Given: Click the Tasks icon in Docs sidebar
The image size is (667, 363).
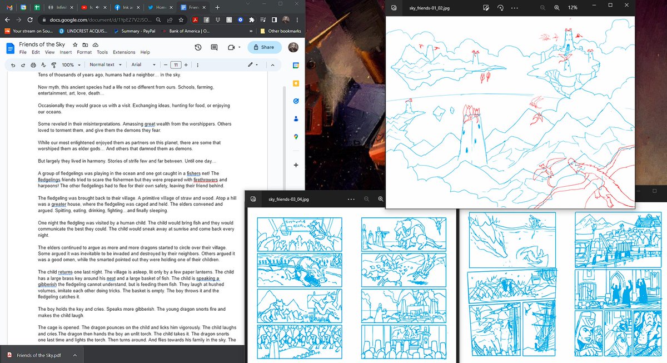Looking at the screenshot, I should [296, 101].
